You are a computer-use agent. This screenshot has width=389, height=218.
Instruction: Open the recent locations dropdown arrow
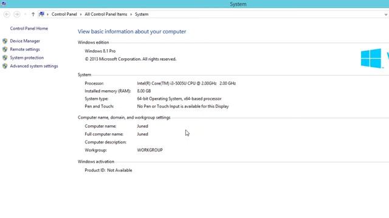point(25,15)
